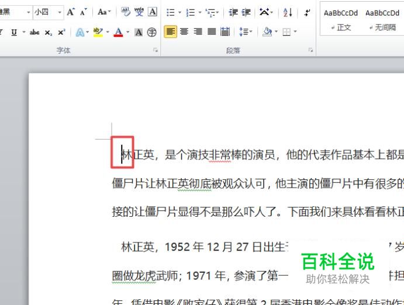404x305 pixels.
Task: Apply the 无间隔 style
Action: pyautogui.click(x=382, y=19)
